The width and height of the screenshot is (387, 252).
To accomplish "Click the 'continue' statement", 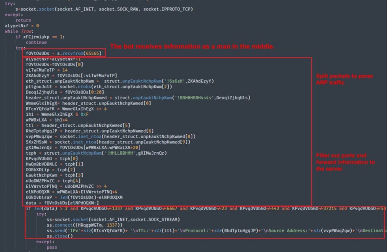I will [36, 42].
